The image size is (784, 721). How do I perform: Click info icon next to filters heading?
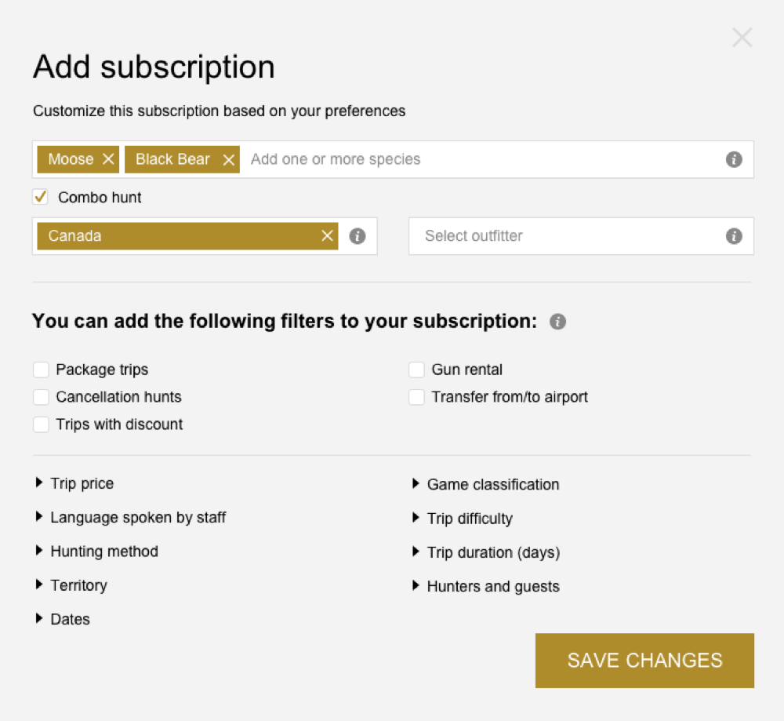pos(557,322)
